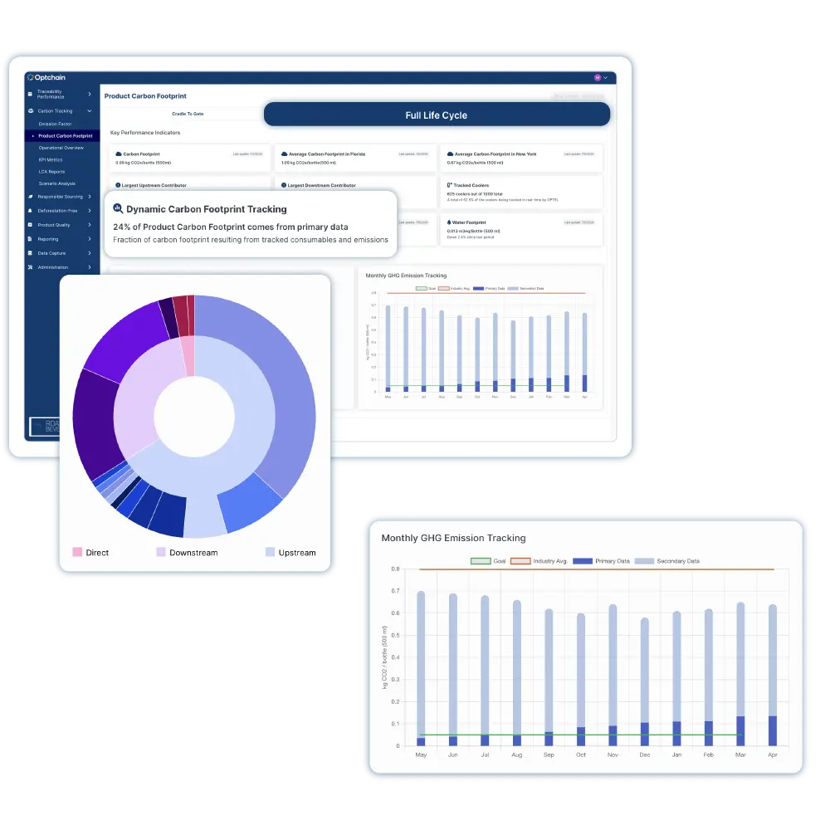
Task: Open the user avatar dropdown arrow
Action: coord(606,78)
